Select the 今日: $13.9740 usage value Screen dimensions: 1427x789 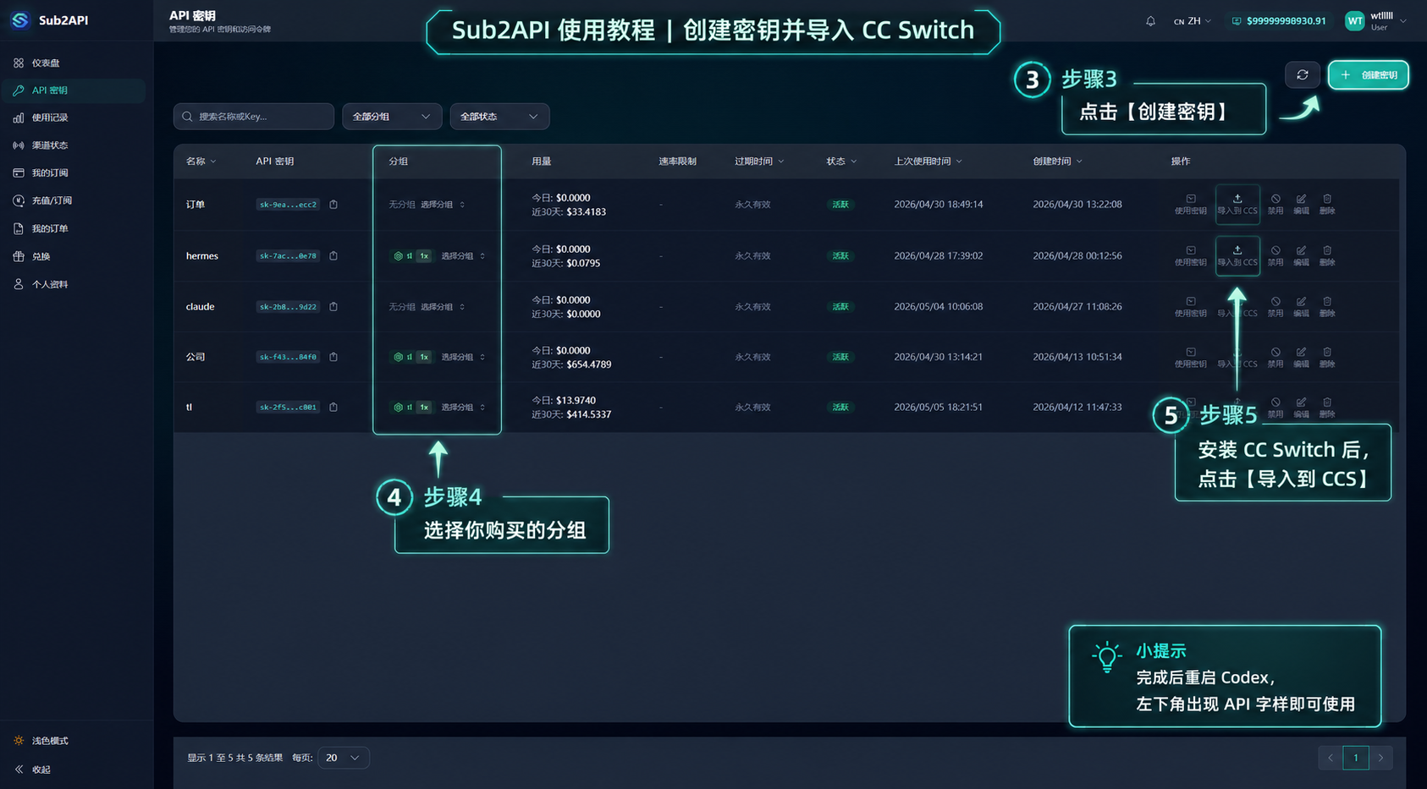[564, 401]
